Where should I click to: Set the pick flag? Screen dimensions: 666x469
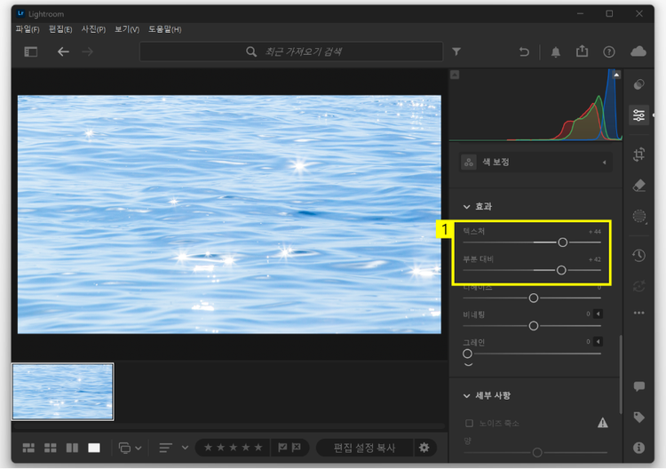[x=282, y=448]
